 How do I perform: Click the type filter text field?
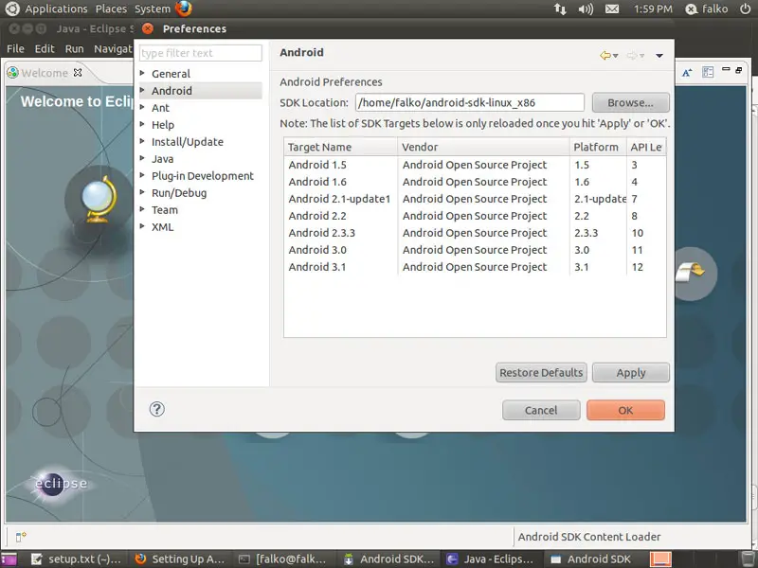201,53
